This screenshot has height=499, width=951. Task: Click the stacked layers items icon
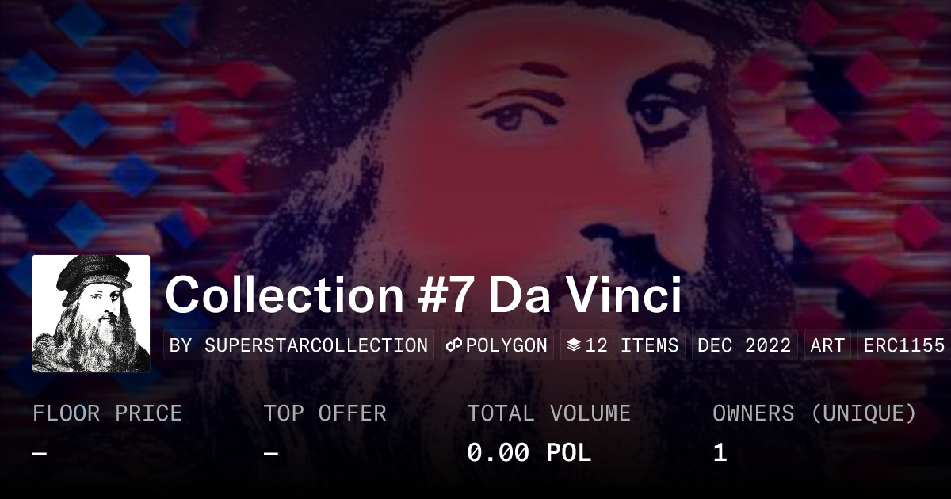574,345
